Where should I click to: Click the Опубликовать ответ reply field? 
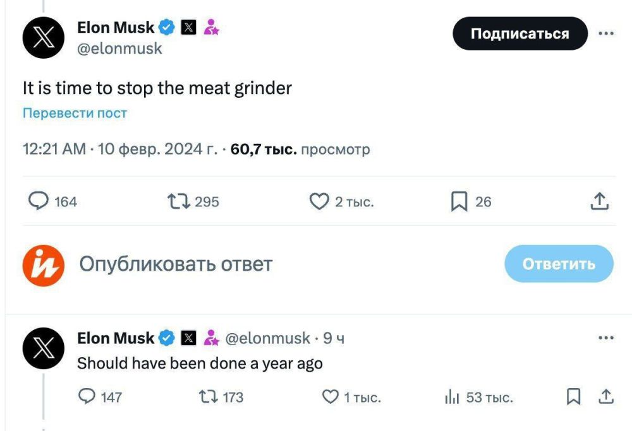[x=175, y=265]
